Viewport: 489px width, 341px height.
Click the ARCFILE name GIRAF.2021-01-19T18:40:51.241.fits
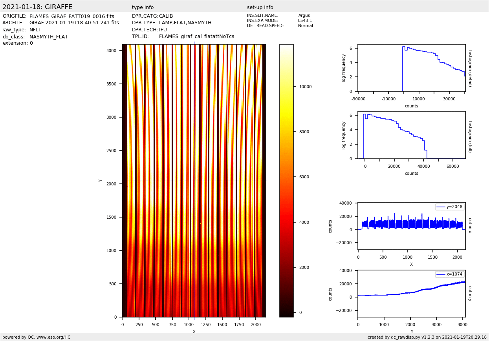point(74,23)
